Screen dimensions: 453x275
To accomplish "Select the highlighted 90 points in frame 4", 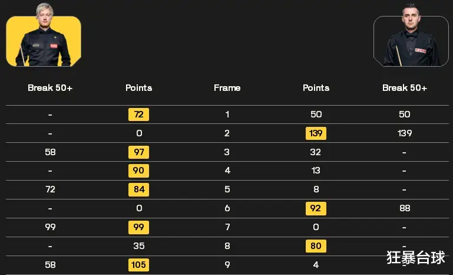I will (x=138, y=171).
